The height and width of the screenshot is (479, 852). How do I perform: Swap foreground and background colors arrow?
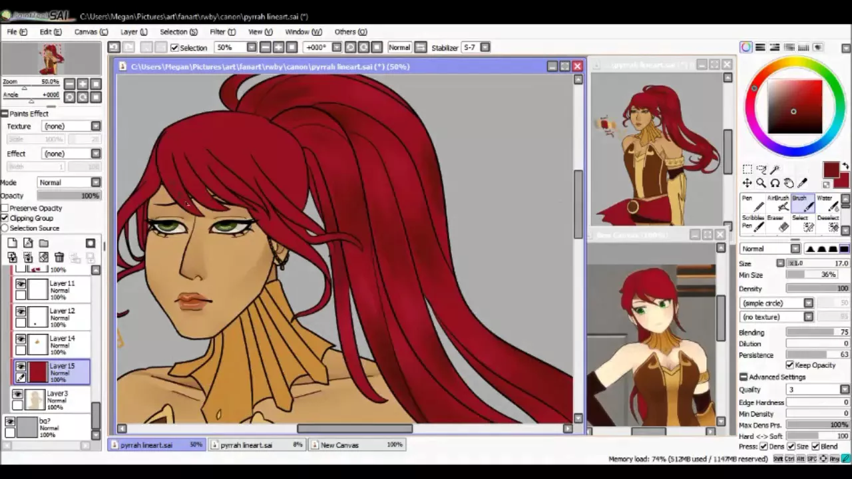pos(846,166)
